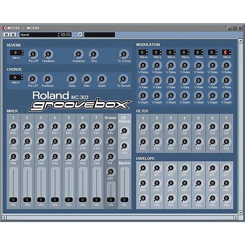Click the Reverb To Chorus knob

point(124,54)
